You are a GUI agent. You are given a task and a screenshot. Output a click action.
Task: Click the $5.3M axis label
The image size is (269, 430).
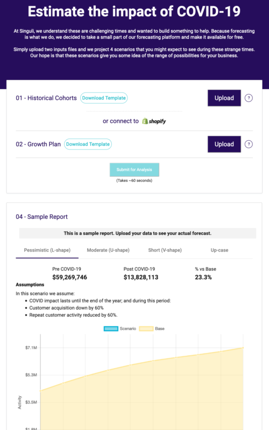click(x=31, y=375)
